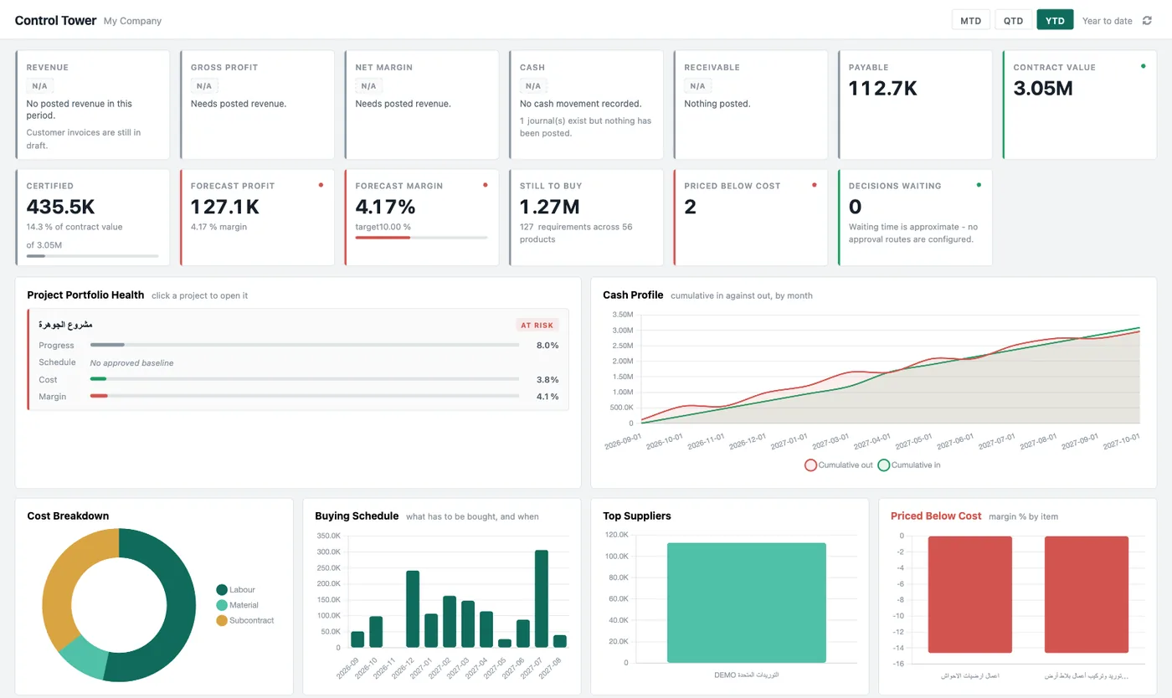The height and width of the screenshot is (698, 1172).
Task: Switch to the QTD period
Action: pyautogui.click(x=1013, y=20)
